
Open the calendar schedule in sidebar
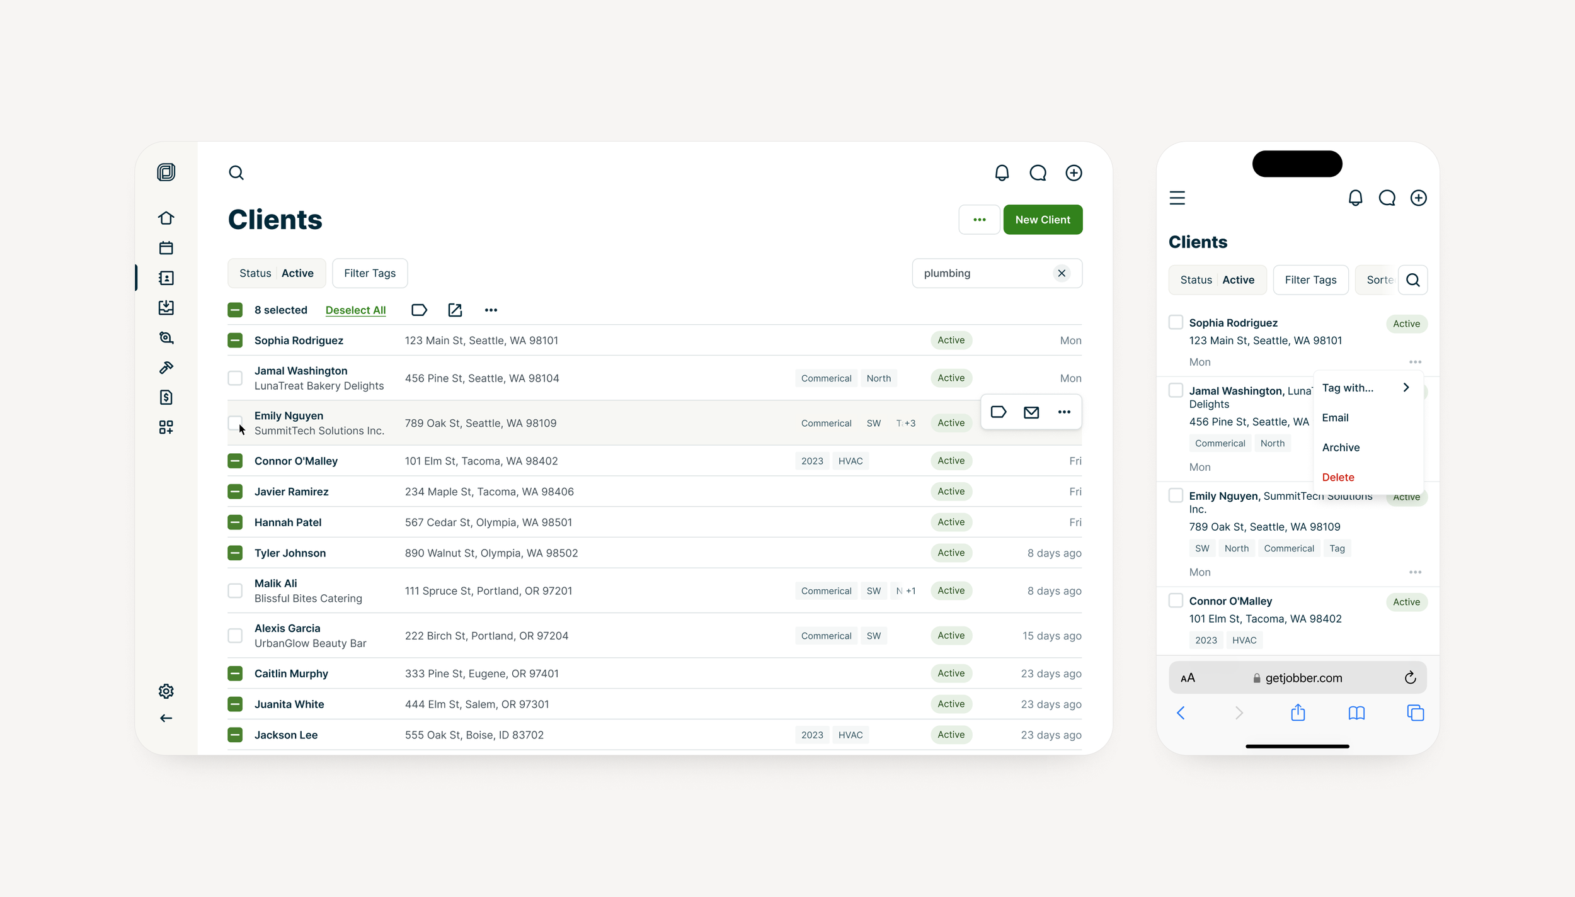click(x=166, y=248)
